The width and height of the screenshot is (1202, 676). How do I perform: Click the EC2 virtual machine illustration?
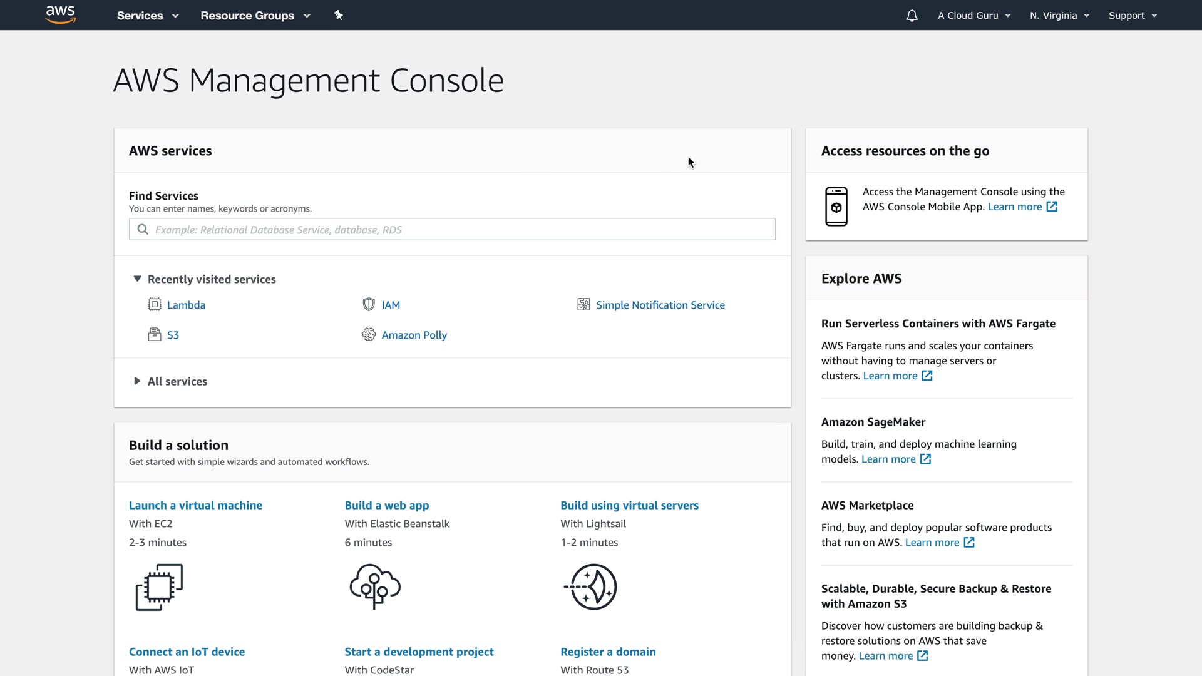point(159,587)
